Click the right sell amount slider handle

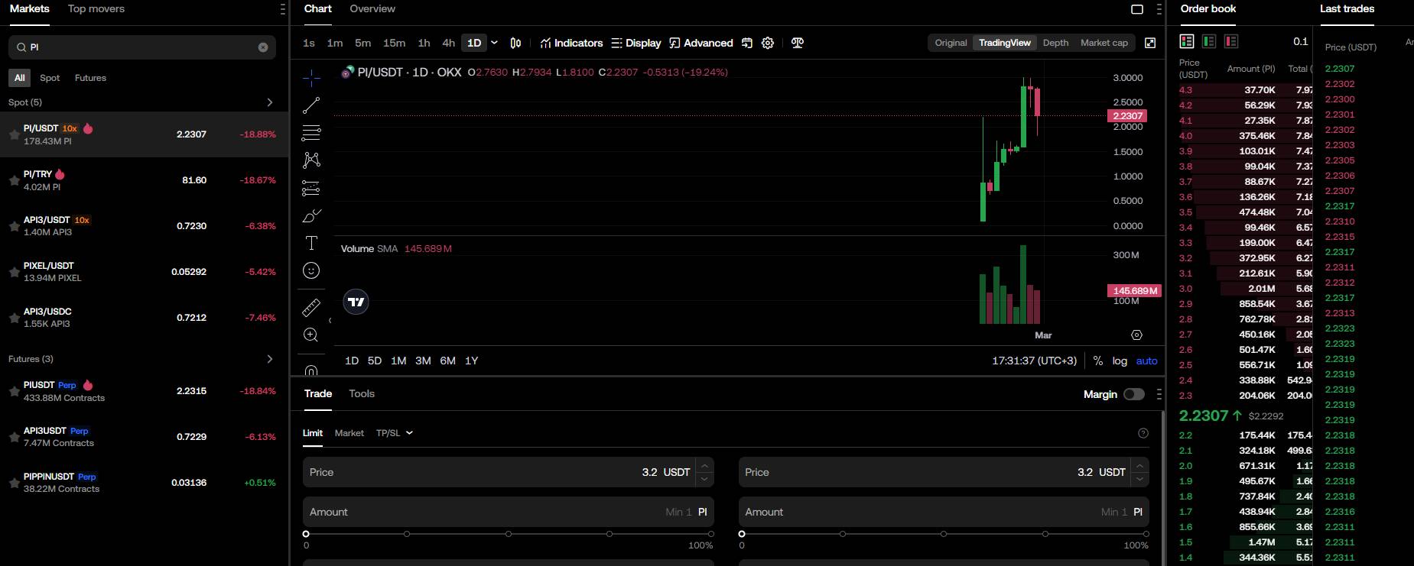[x=742, y=534]
